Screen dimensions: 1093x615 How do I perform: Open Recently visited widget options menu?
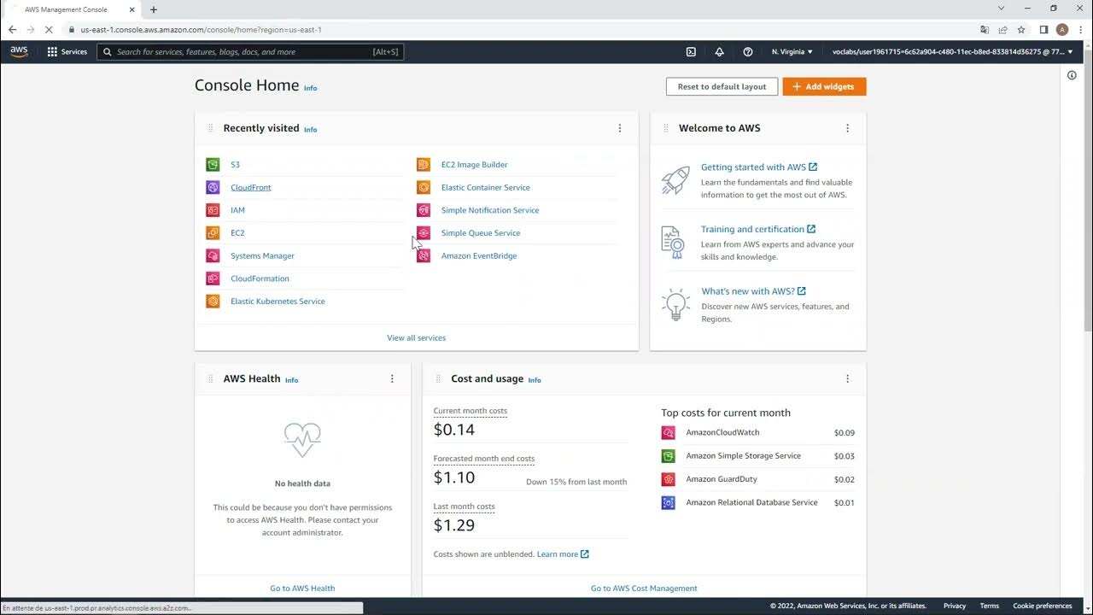click(x=620, y=128)
